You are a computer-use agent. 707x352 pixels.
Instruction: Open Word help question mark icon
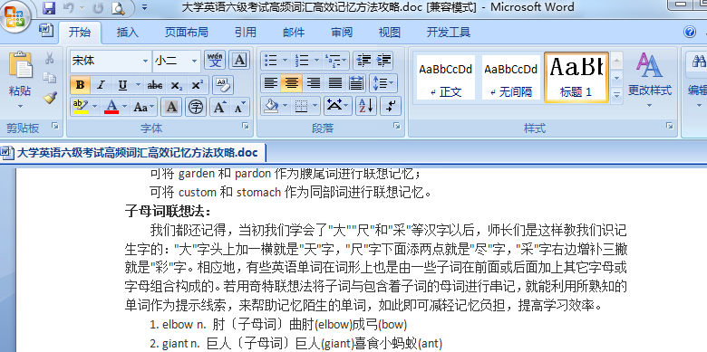(x=690, y=32)
